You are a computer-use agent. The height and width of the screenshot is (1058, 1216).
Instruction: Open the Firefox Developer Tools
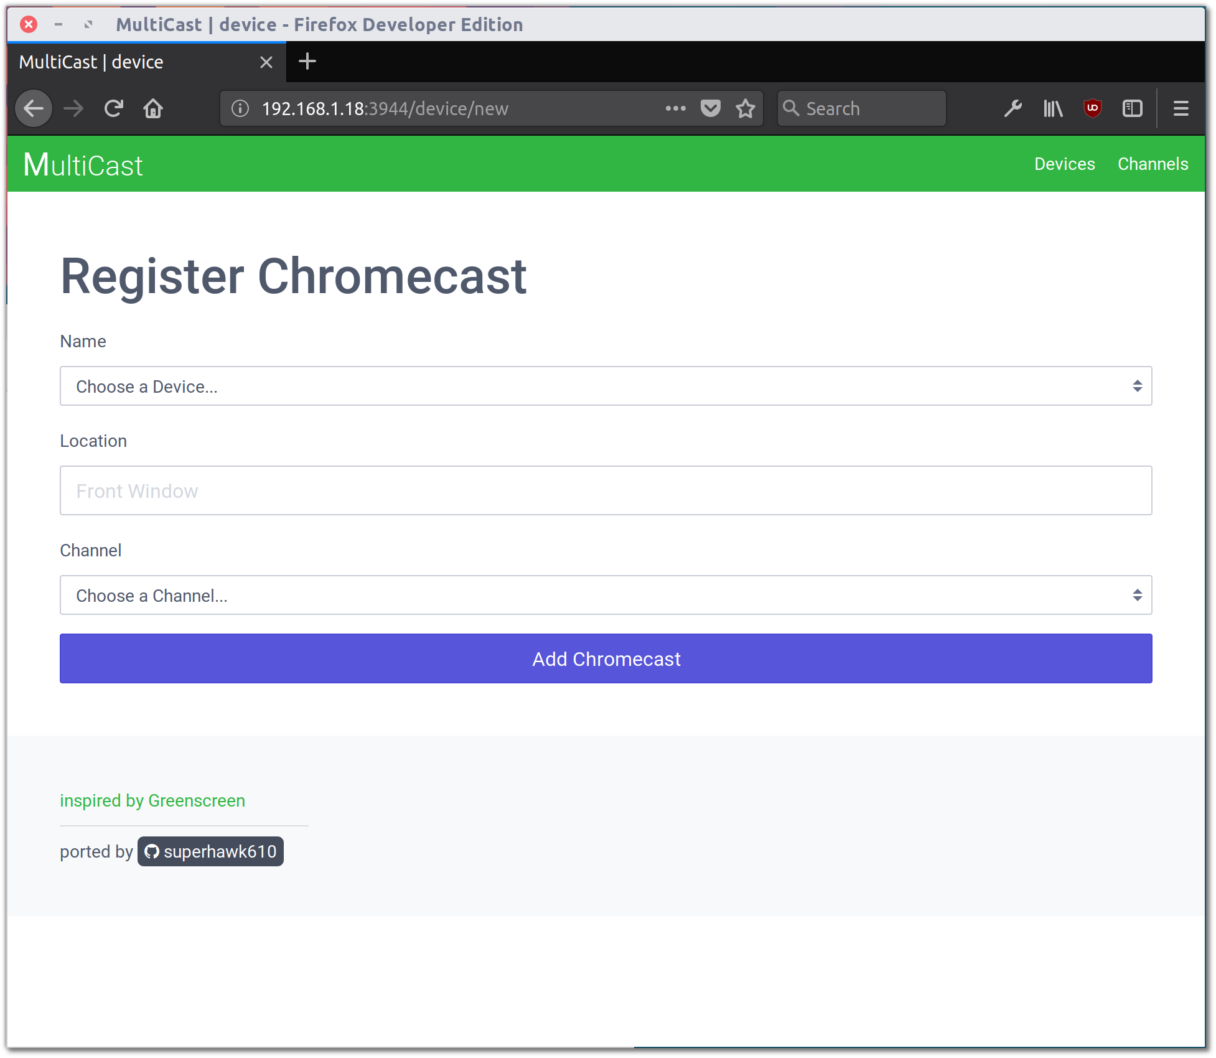[1013, 108]
